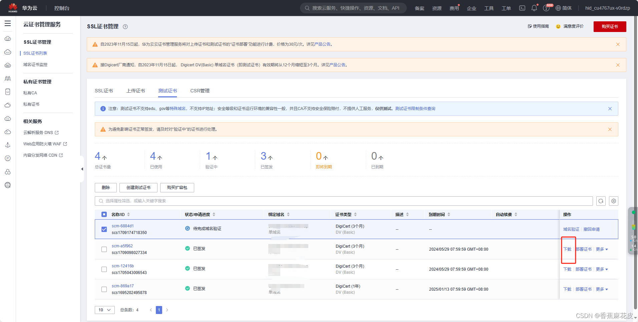638x322 pixels.
Task: Click the notification bell icon
Action: 534,8
